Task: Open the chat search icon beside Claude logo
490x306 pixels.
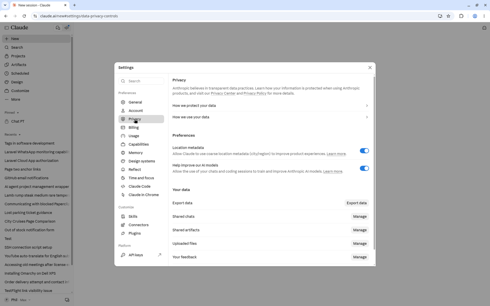Action: 58,28
